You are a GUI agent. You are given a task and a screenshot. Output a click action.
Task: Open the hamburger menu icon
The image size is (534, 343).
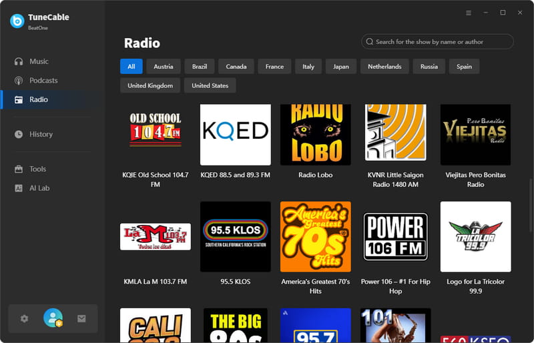pyautogui.click(x=469, y=13)
